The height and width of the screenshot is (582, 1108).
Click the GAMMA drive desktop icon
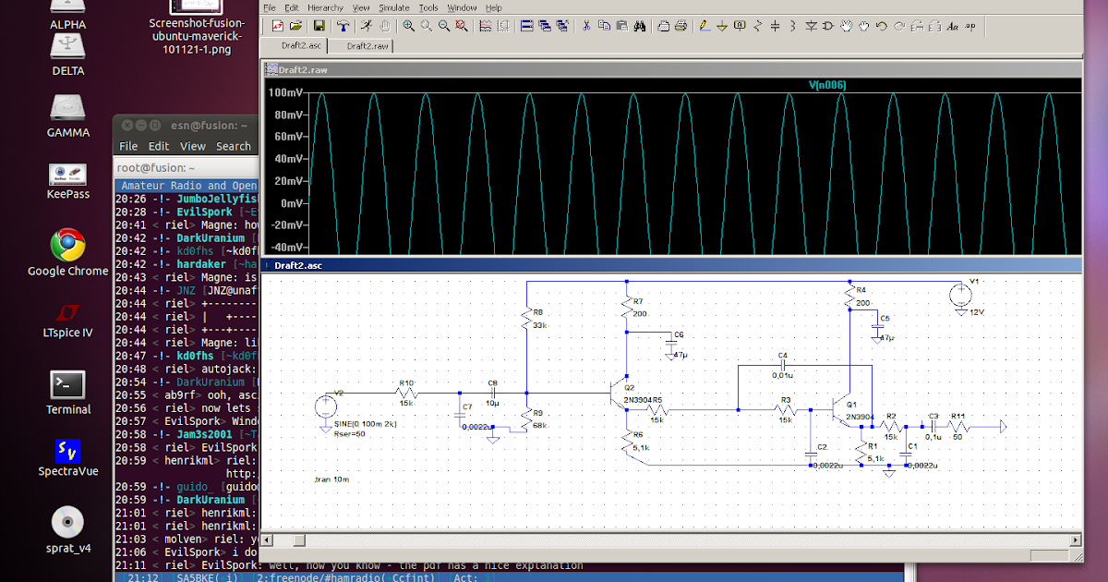[x=68, y=116]
